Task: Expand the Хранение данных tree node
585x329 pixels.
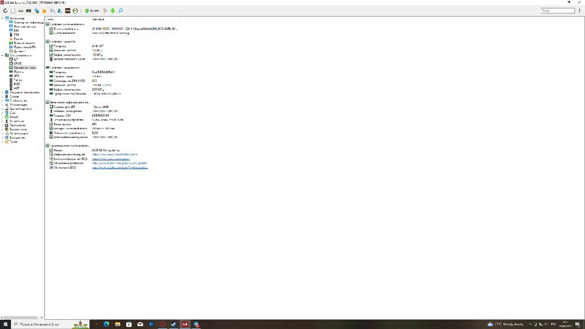Action: pyautogui.click(x=2, y=109)
